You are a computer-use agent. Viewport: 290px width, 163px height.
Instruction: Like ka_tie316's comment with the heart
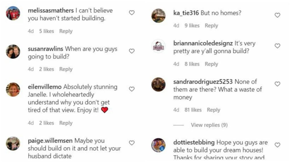pos(278,15)
